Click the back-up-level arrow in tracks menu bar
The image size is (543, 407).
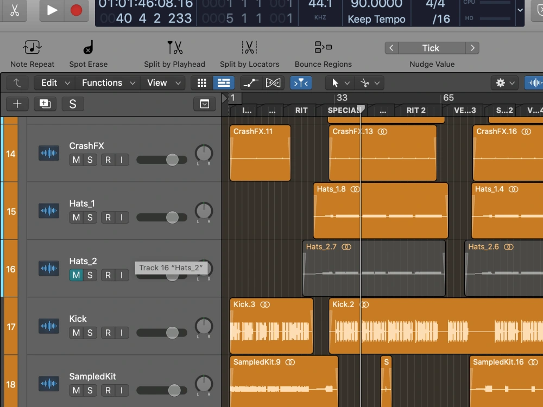(17, 82)
